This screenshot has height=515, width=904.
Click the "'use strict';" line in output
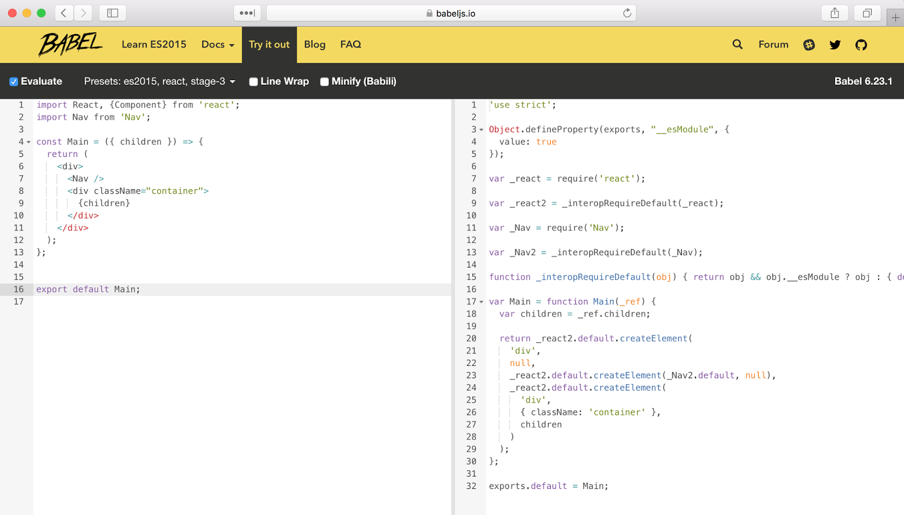click(523, 105)
